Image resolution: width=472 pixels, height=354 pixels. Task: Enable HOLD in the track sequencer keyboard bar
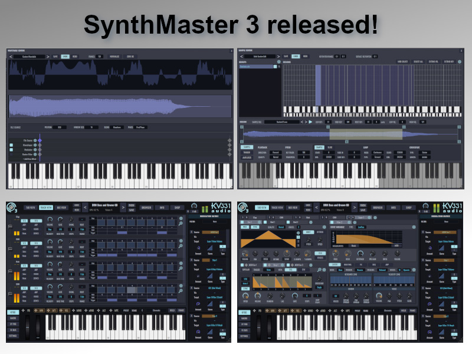click(172, 310)
